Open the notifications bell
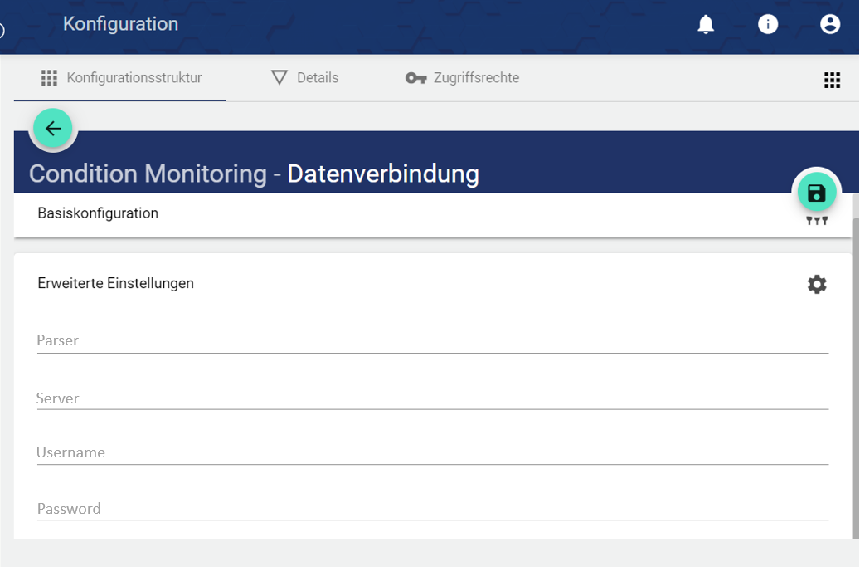The width and height of the screenshot is (860, 567). tap(706, 25)
